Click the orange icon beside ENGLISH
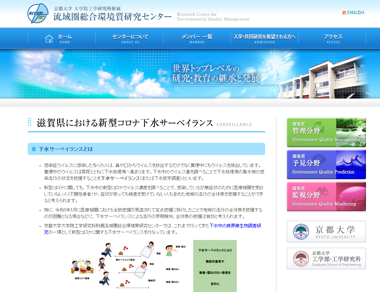This screenshot has width=380, height=292. (344, 13)
